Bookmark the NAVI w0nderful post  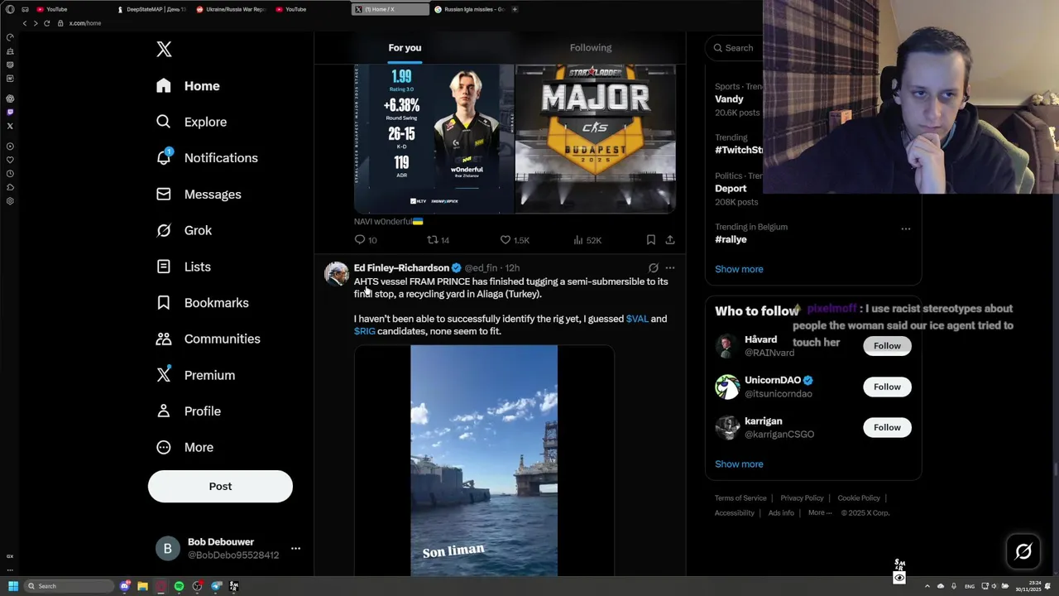[x=651, y=240]
